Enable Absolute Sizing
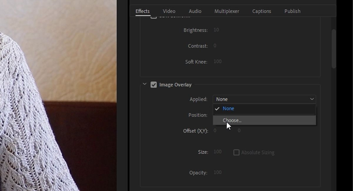Image resolution: width=353 pixels, height=191 pixels. pos(237,152)
